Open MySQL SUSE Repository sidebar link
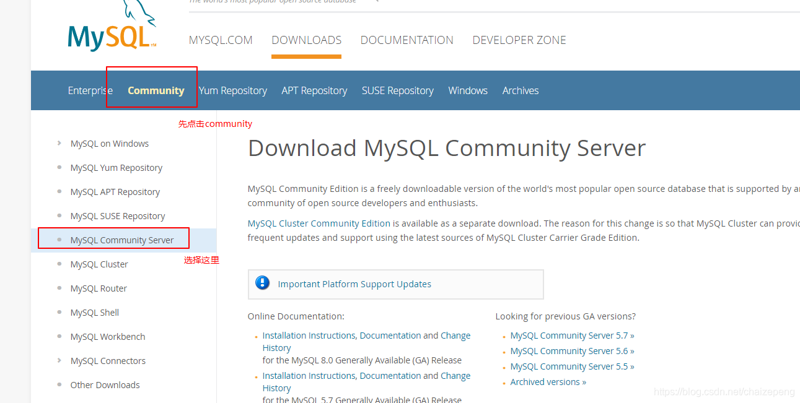The height and width of the screenshot is (403, 800). tap(118, 216)
